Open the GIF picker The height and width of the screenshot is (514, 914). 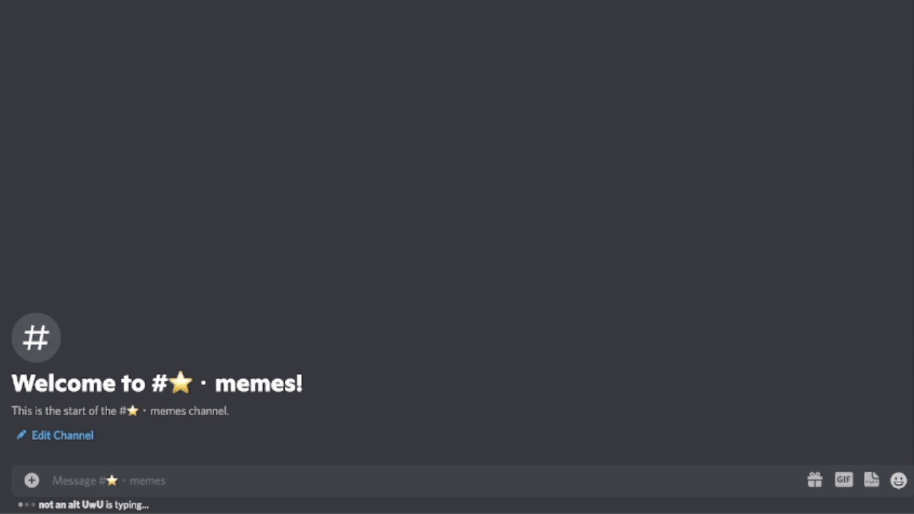pyautogui.click(x=843, y=480)
